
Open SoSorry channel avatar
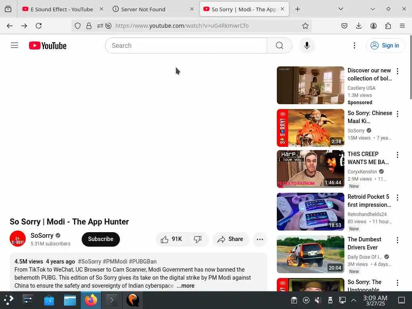pos(18,239)
